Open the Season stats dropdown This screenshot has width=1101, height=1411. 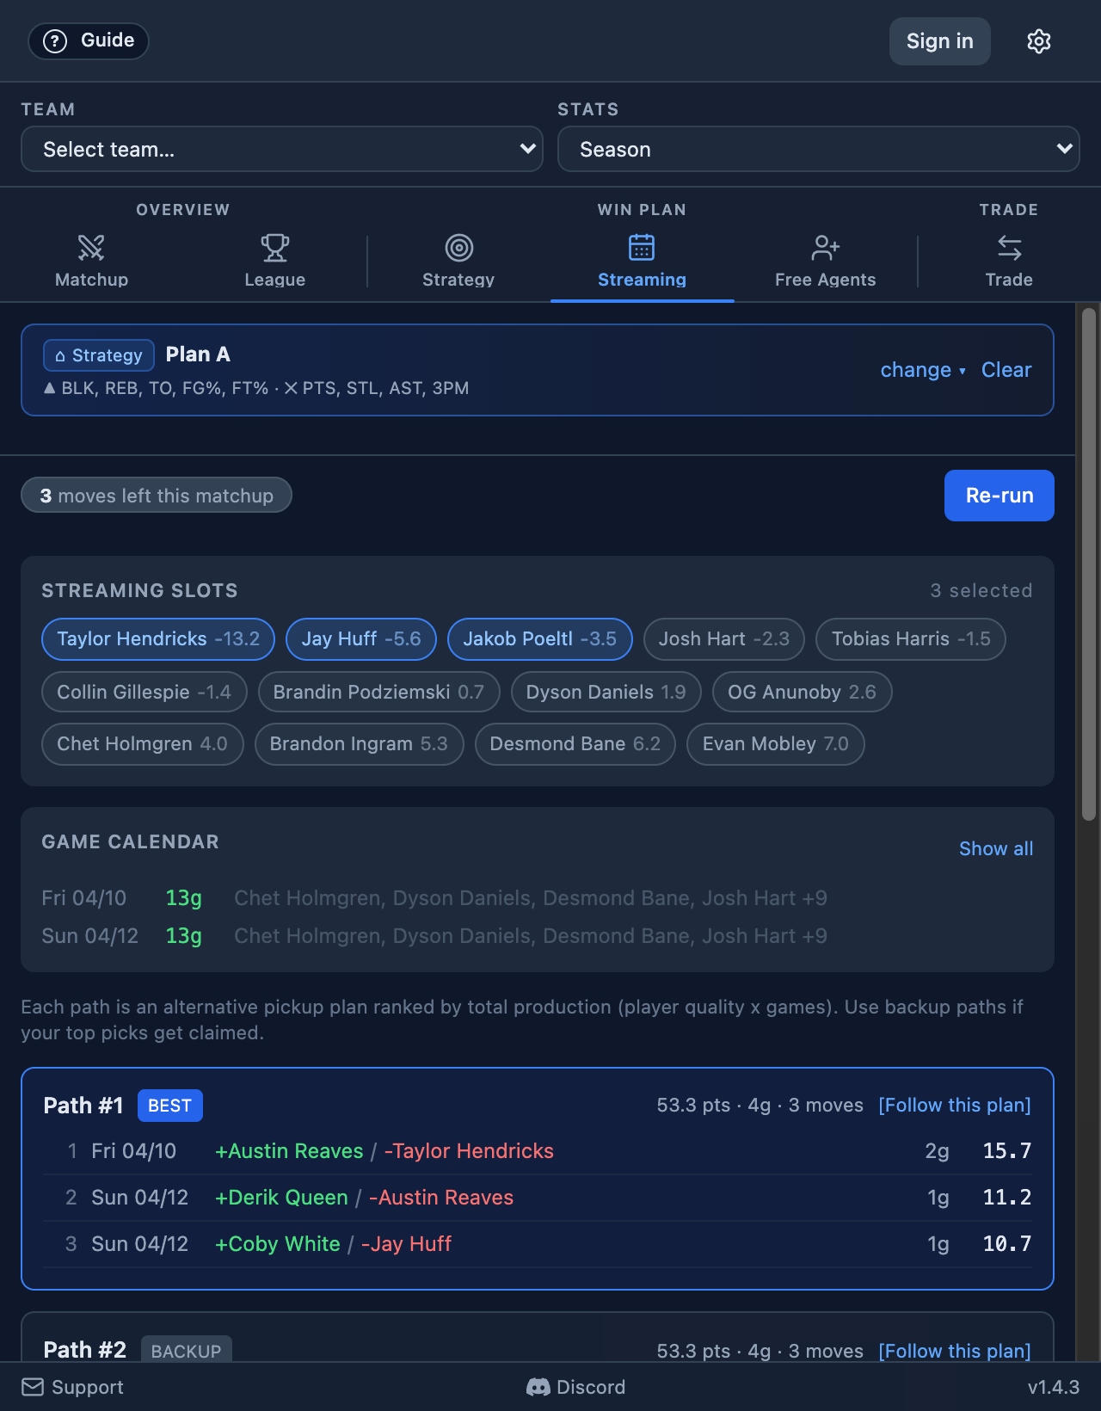point(819,150)
